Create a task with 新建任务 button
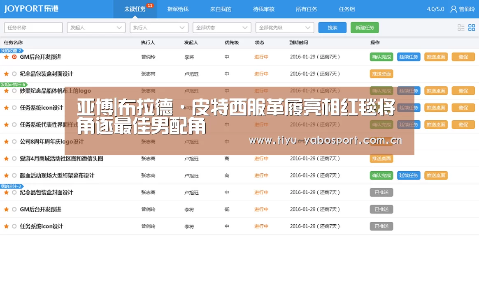This screenshot has height=299, width=479. [365, 28]
